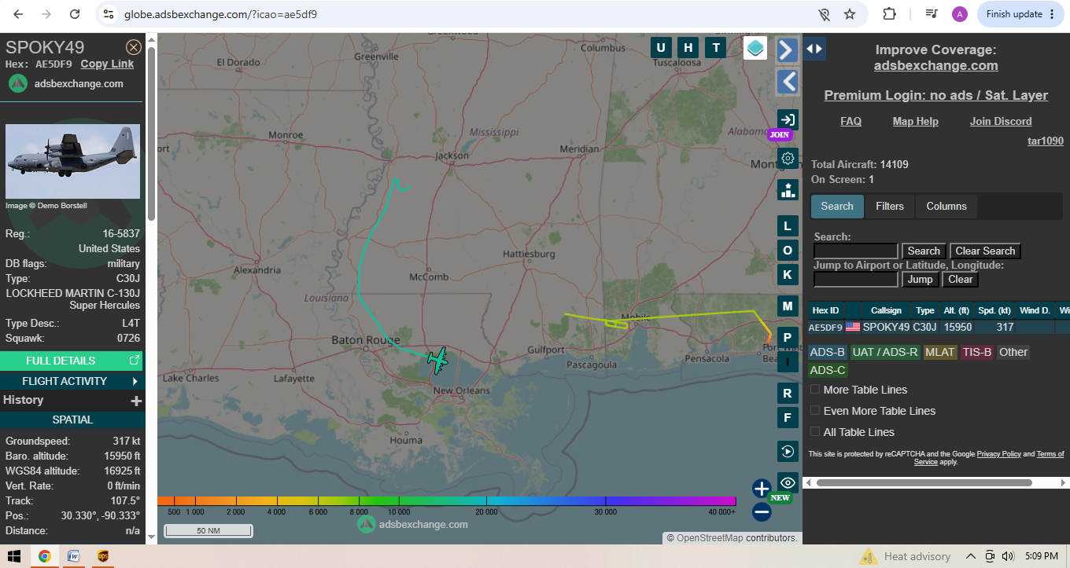Expand the History section with plus

pos(136,401)
